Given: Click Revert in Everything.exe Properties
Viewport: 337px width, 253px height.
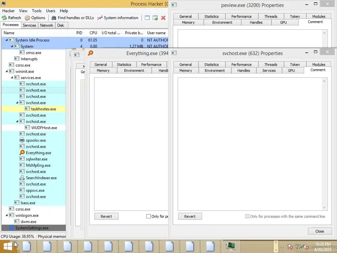Looking at the screenshot, I should click(x=106, y=216).
